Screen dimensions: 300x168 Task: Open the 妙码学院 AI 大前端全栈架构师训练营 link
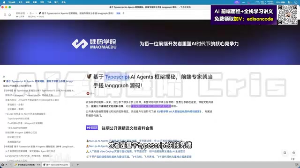point(179,112)
